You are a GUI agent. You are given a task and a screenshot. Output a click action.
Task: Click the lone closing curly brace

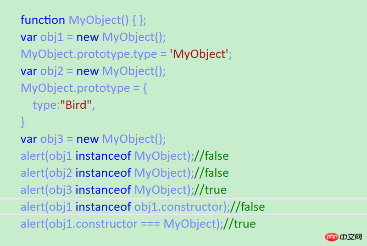point(23,122)
